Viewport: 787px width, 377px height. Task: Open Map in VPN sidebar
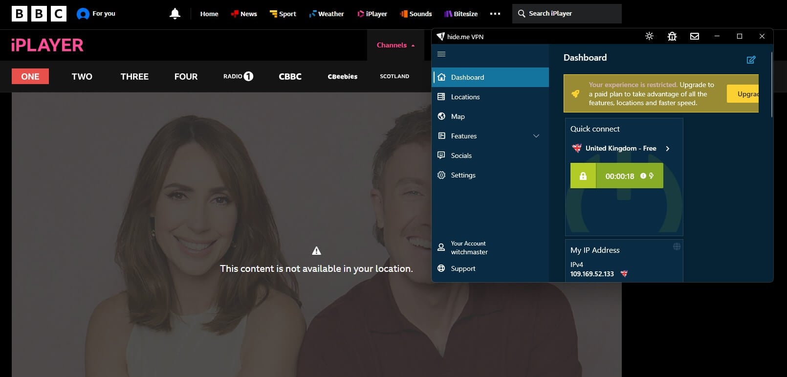click(490, 116)
